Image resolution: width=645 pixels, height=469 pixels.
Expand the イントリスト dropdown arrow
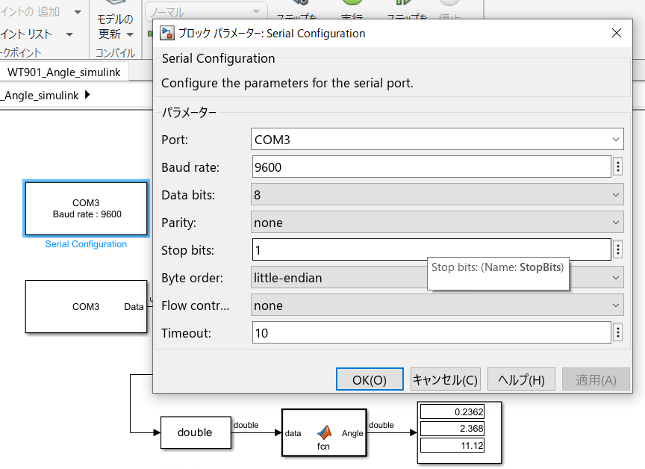(69, 34)
